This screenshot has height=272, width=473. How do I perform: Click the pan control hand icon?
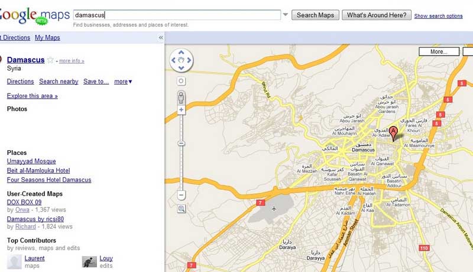(182, 60)
